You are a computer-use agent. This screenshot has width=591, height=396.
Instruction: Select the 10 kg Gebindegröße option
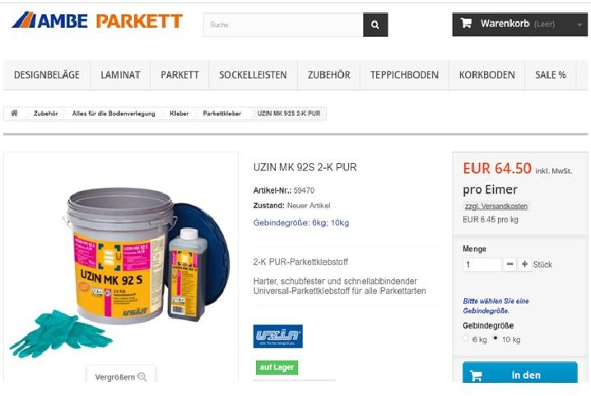click(x=496, y=338)
